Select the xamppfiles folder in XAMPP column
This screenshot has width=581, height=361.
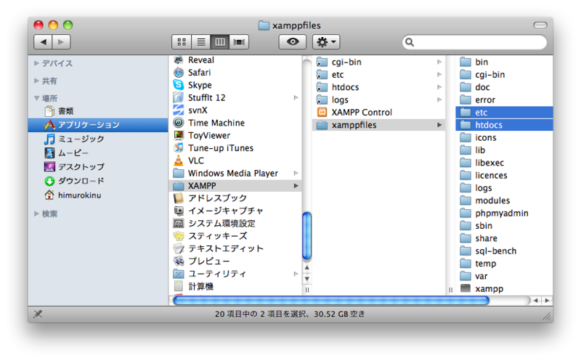pos(378,125)
